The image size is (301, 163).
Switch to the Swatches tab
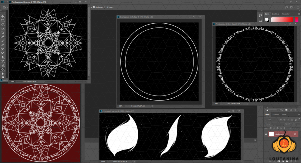click(275, 14)
